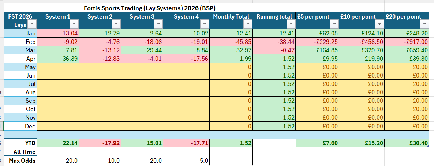Select the cell showing £39.80

tap(407, 59)
